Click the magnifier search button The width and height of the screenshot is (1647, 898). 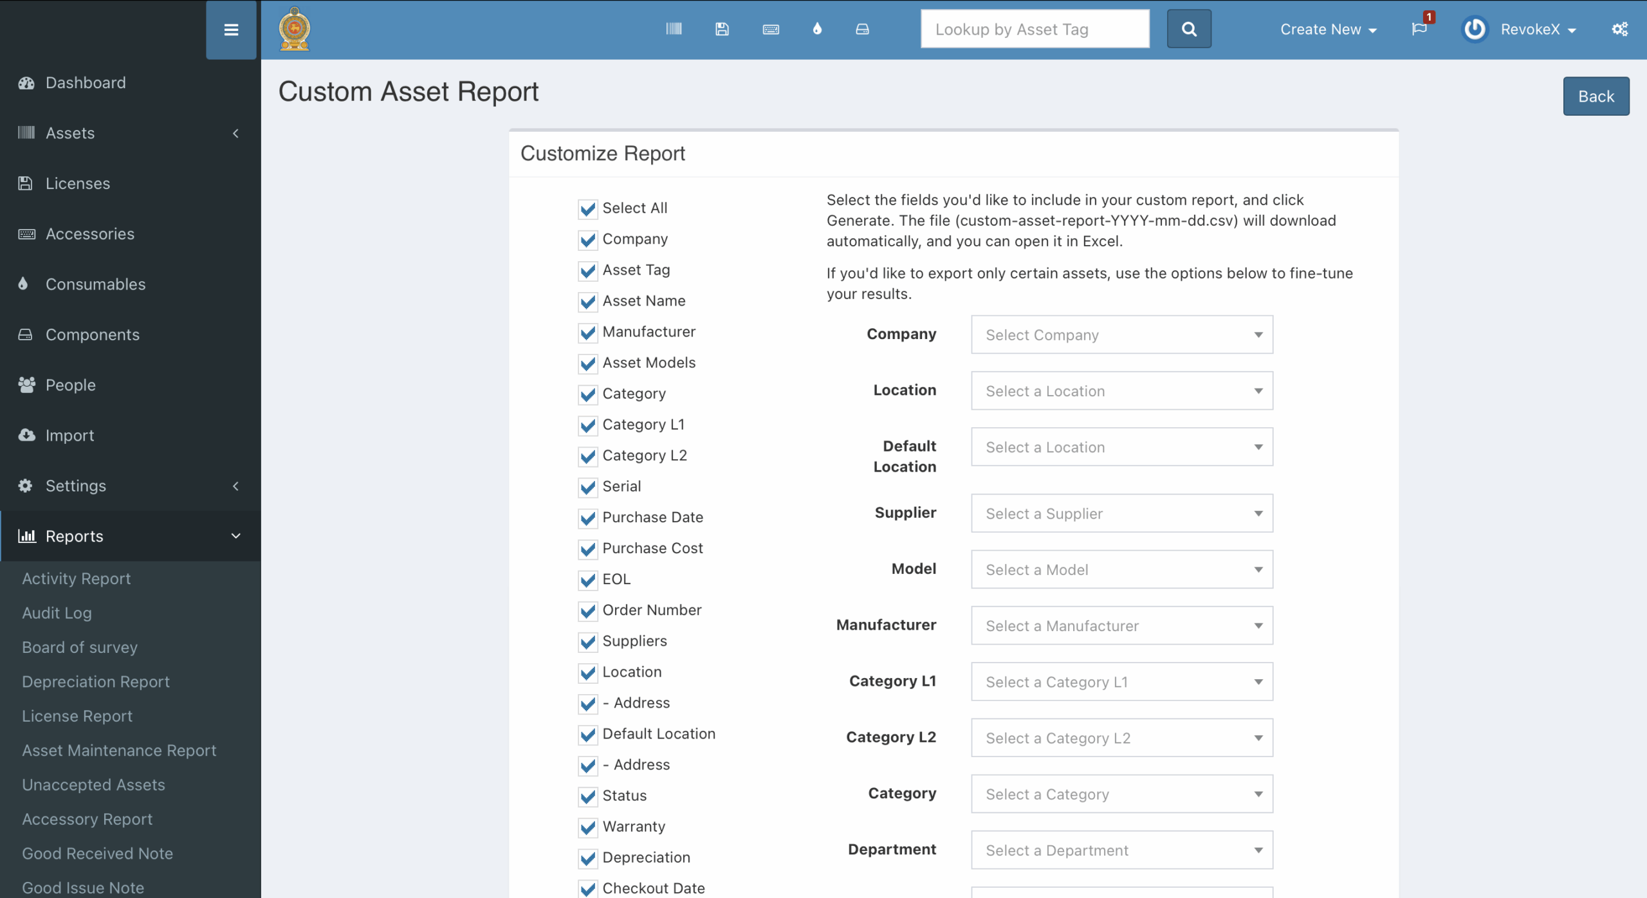click(x=1189, y=29)
